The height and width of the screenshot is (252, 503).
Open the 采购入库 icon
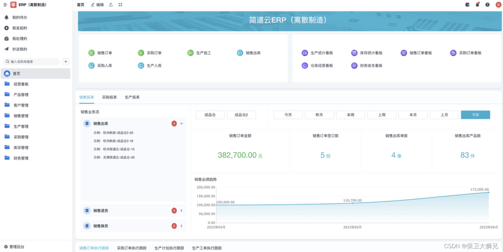pyautogui.click(x=91, y=66)
